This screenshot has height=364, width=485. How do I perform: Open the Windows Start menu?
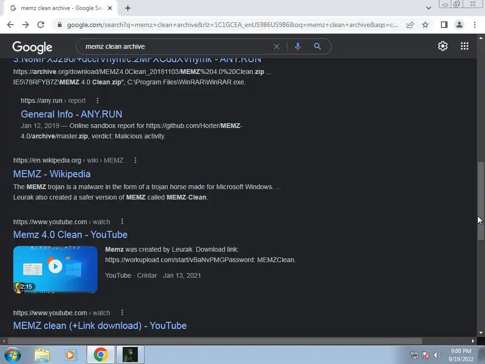[x=13, y=355]
